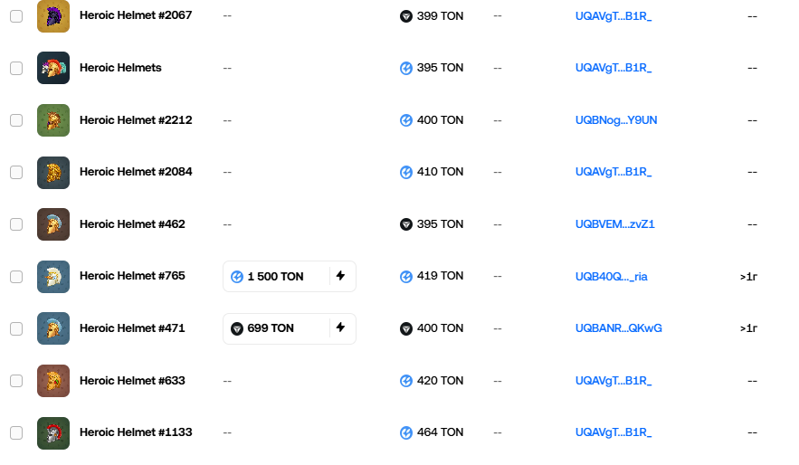The width and height of the screenshot is (799, 465).
Task: Click the black coin icon next to 395 TON for #462
Action: pyautogui.click(x=406, y=224)
